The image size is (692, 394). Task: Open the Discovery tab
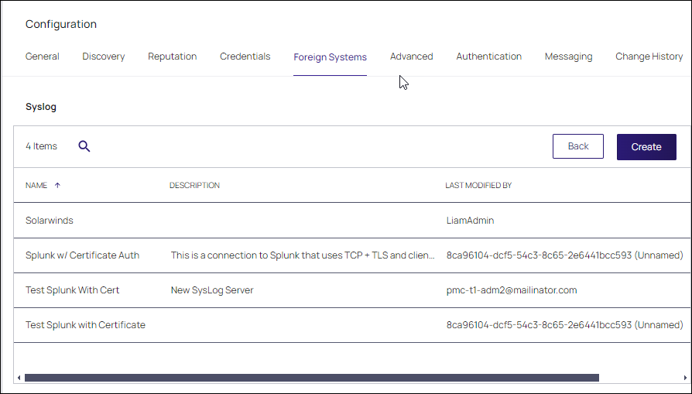click(103, 57)
